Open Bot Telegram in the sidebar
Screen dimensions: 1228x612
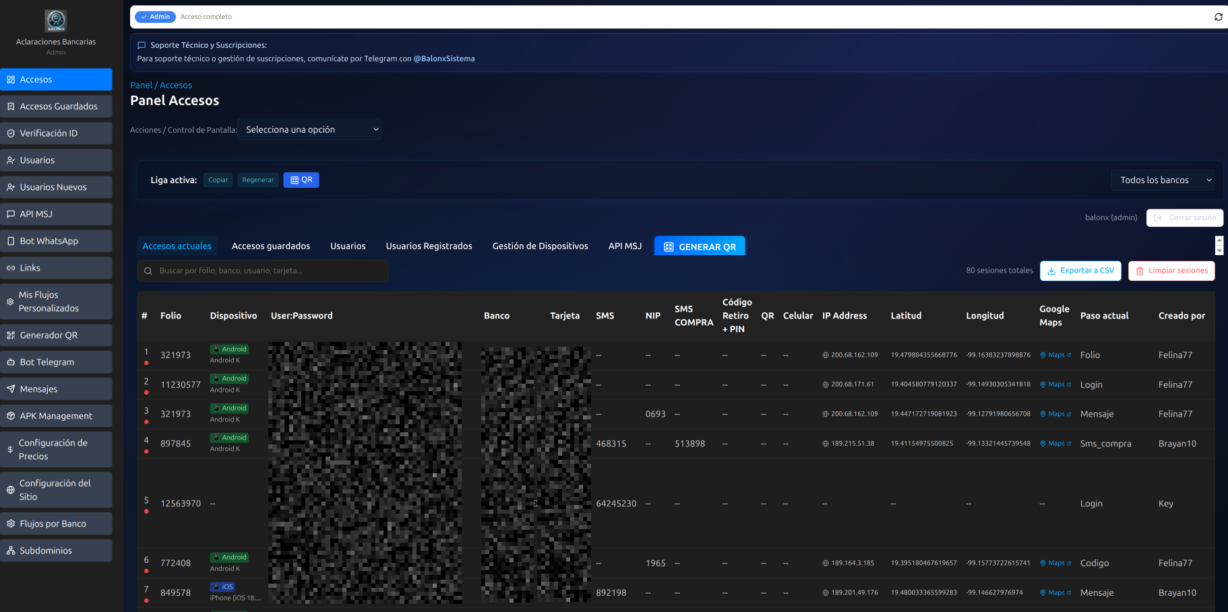click(56, 362)
